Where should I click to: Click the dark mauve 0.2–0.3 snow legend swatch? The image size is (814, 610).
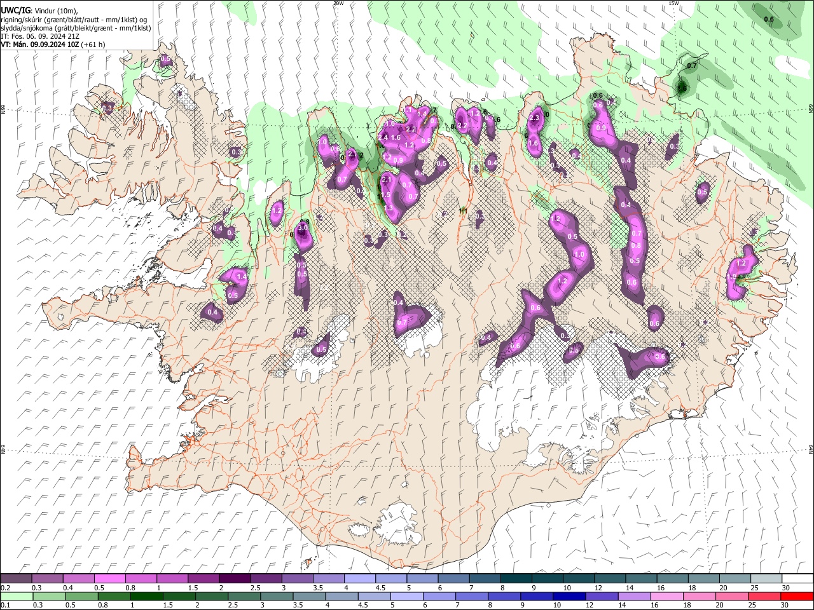(x=16, y=578)
